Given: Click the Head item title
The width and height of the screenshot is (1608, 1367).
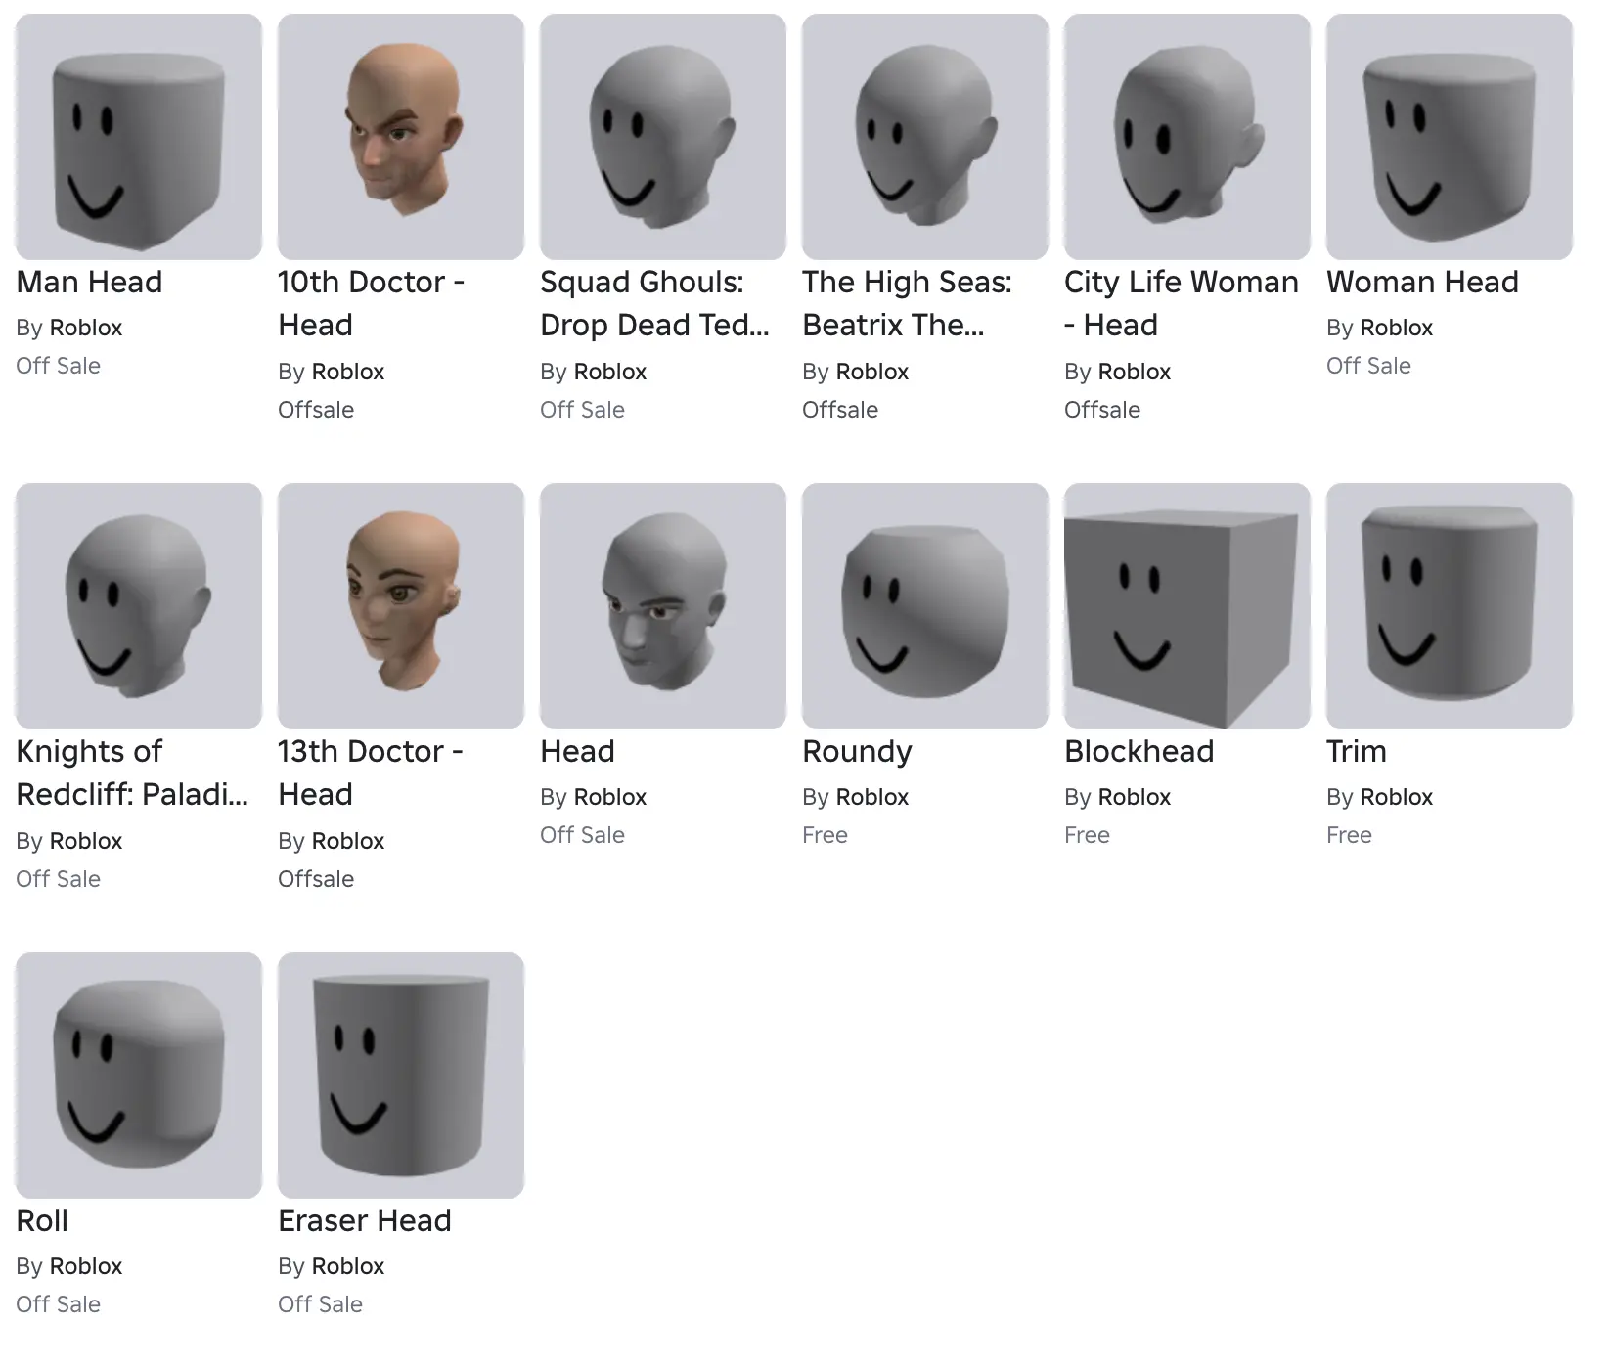Looking at the screenshot, I should pyautogui.click(x=577, y=751).
